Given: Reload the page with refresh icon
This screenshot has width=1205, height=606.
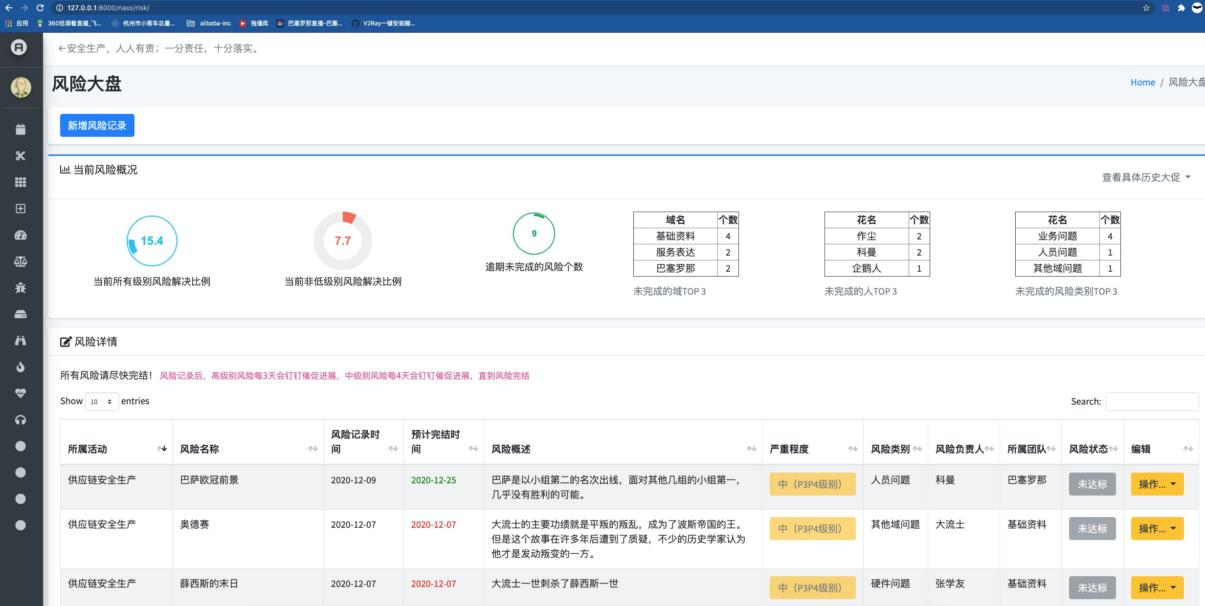Looking at the screenshot, I should pos(40,8).
